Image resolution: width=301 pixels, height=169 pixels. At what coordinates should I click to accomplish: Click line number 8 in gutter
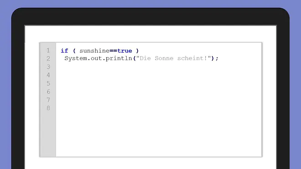pyautogui.click(x=48, y=108)
